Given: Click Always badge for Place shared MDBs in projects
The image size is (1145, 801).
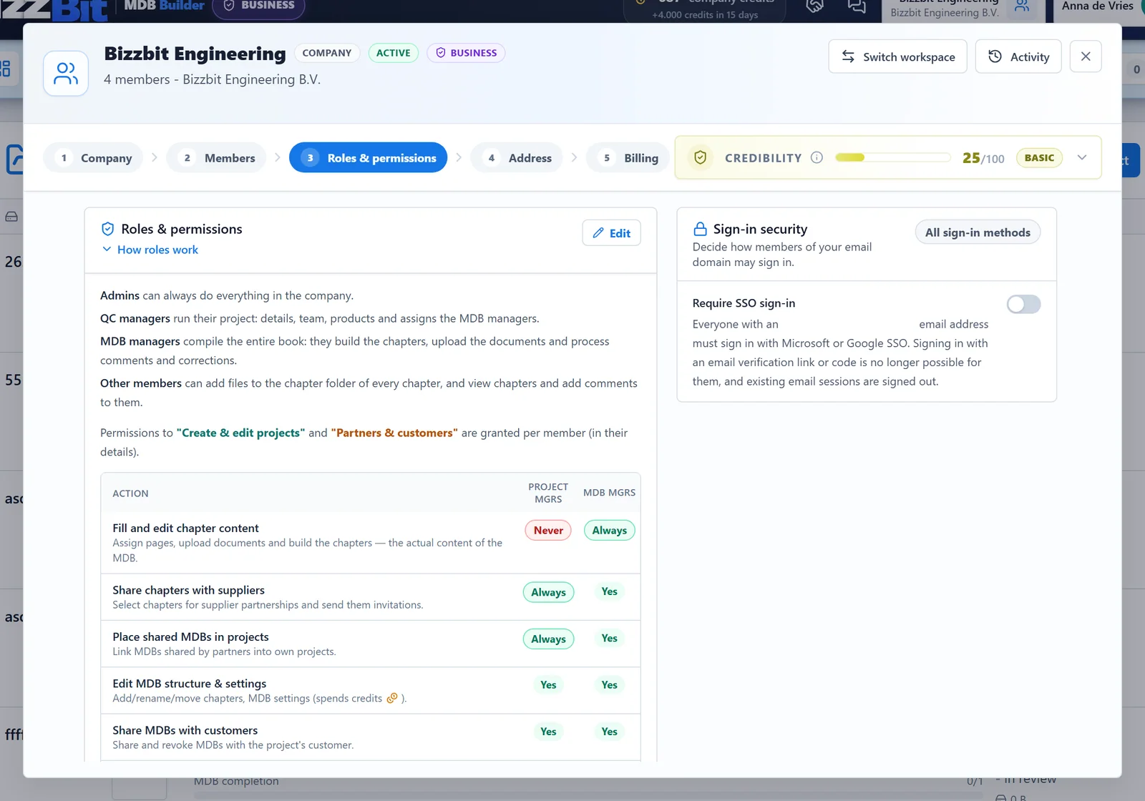Looking at the screenshot, I should (x=548, y=639).
